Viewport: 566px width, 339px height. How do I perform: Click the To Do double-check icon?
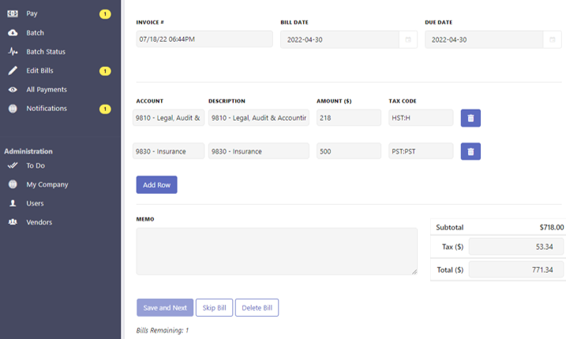coord(13,166)
